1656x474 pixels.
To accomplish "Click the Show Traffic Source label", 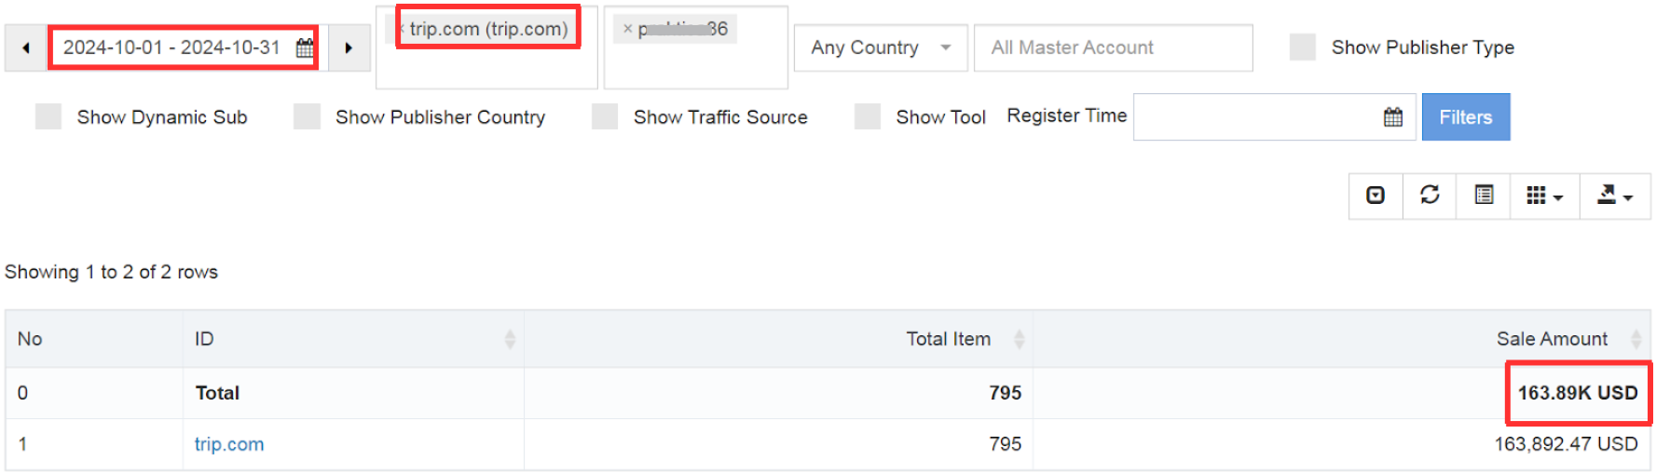I will pyautogui.click(x=720, y=116).
